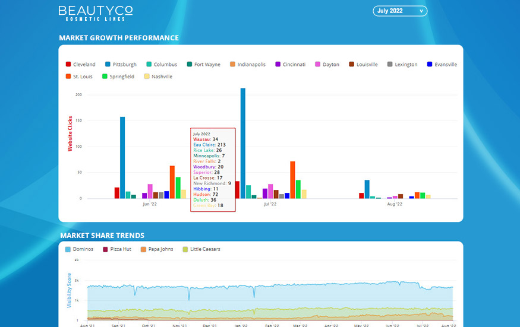Click the BeautyCo Cosmetic Lines logo

(96, 12)
